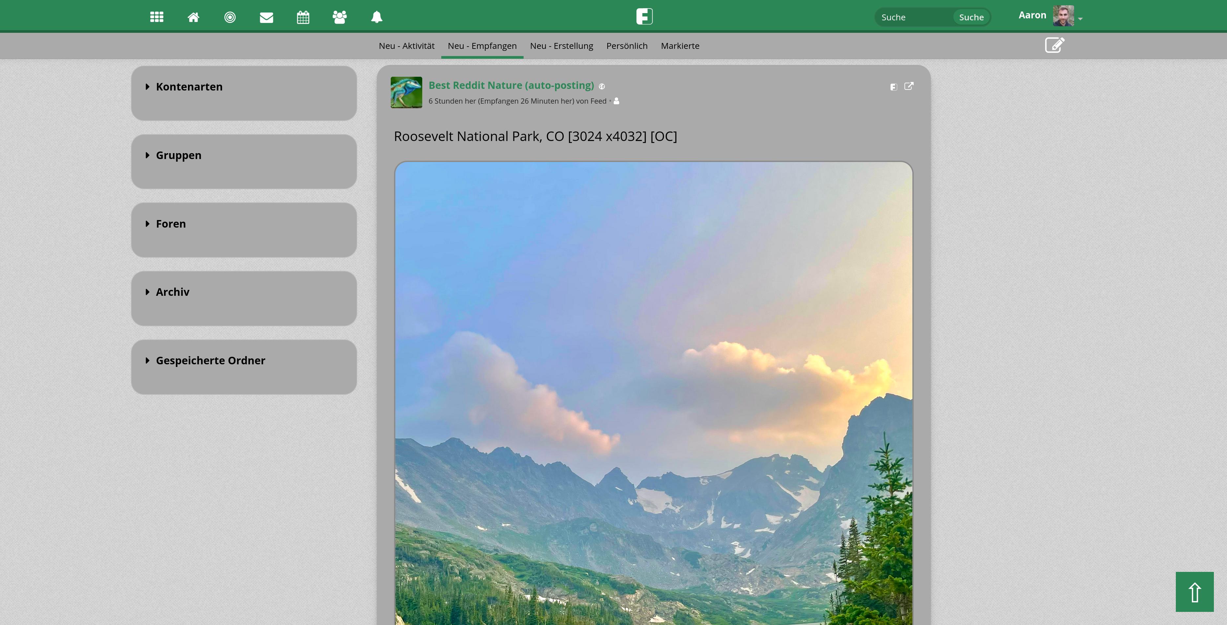
Task: Click the user name Aaron in header
Action: coord(1032,15)
